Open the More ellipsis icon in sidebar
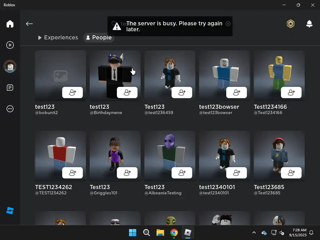The width and height of the screenshot is (320, 240). coord(10,109)
